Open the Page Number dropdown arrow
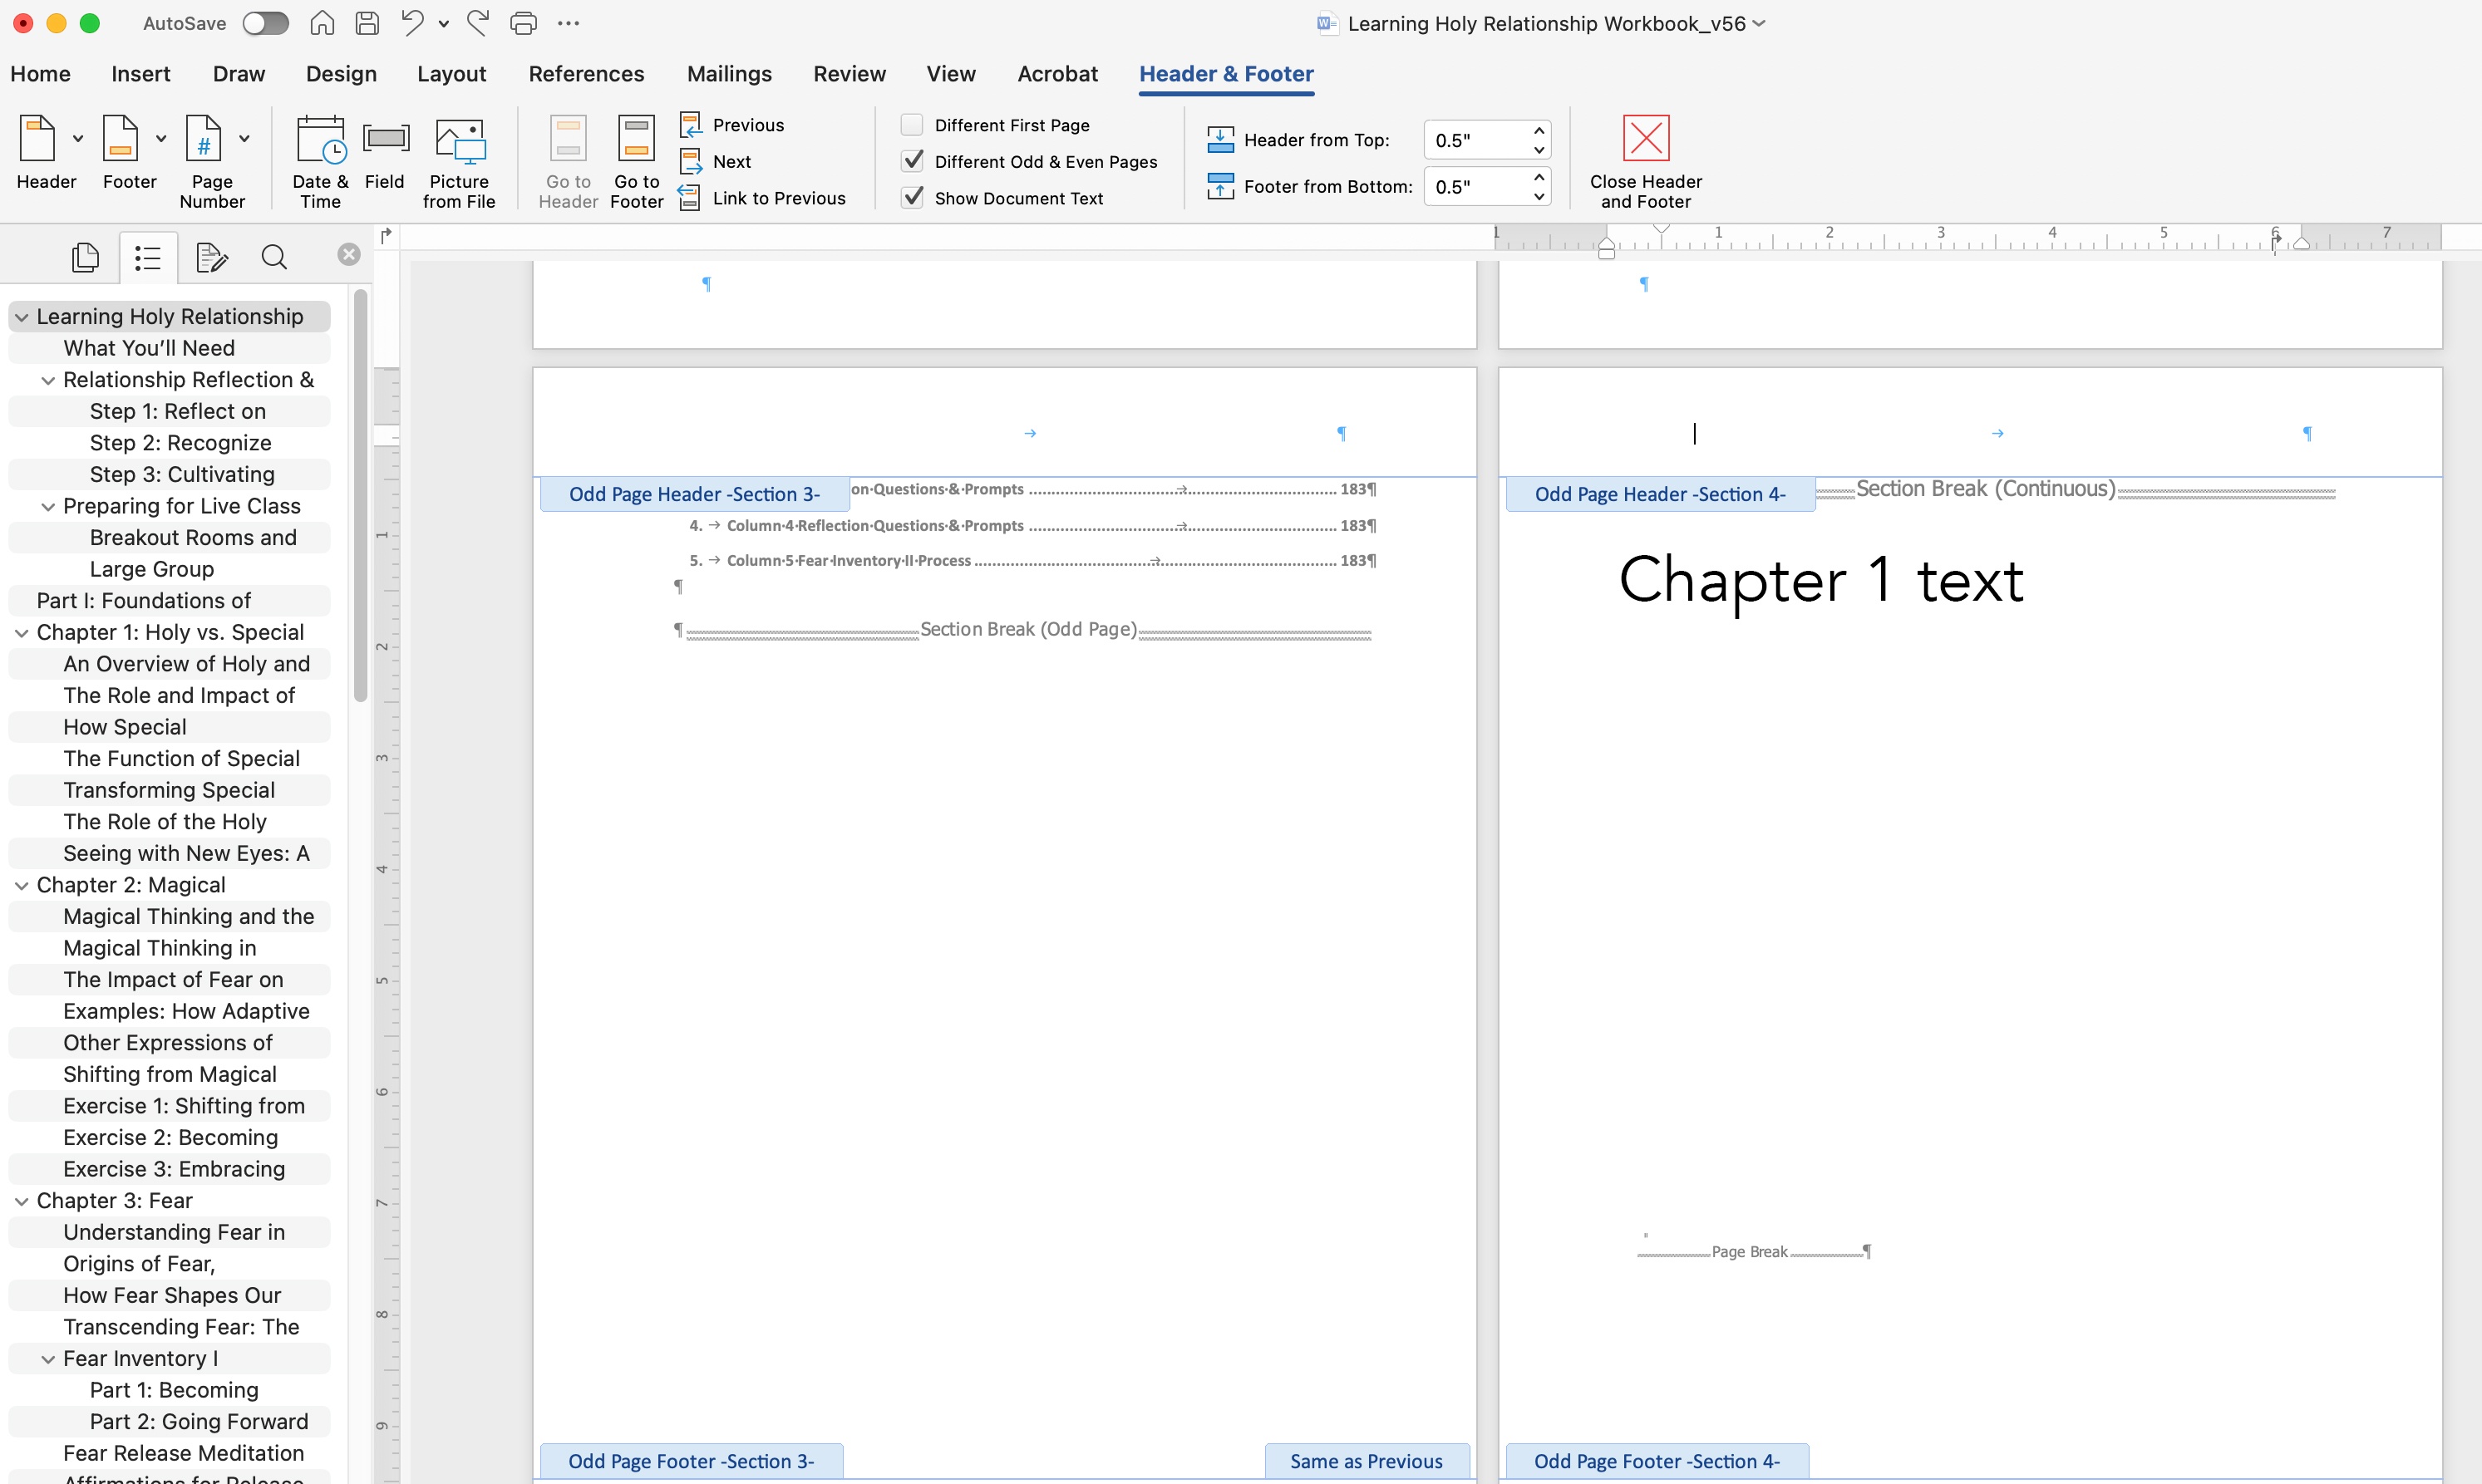Image resolution: width=2482 pixels, height=1484 pixels. tap(244, 139)
